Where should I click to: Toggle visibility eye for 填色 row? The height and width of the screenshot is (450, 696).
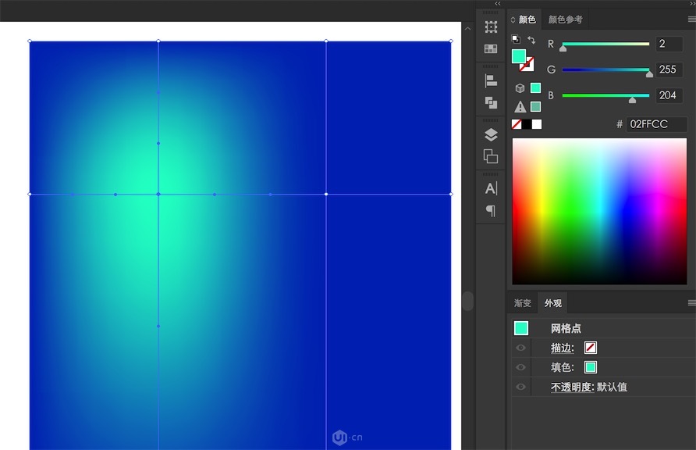click(x=520, y=367)
